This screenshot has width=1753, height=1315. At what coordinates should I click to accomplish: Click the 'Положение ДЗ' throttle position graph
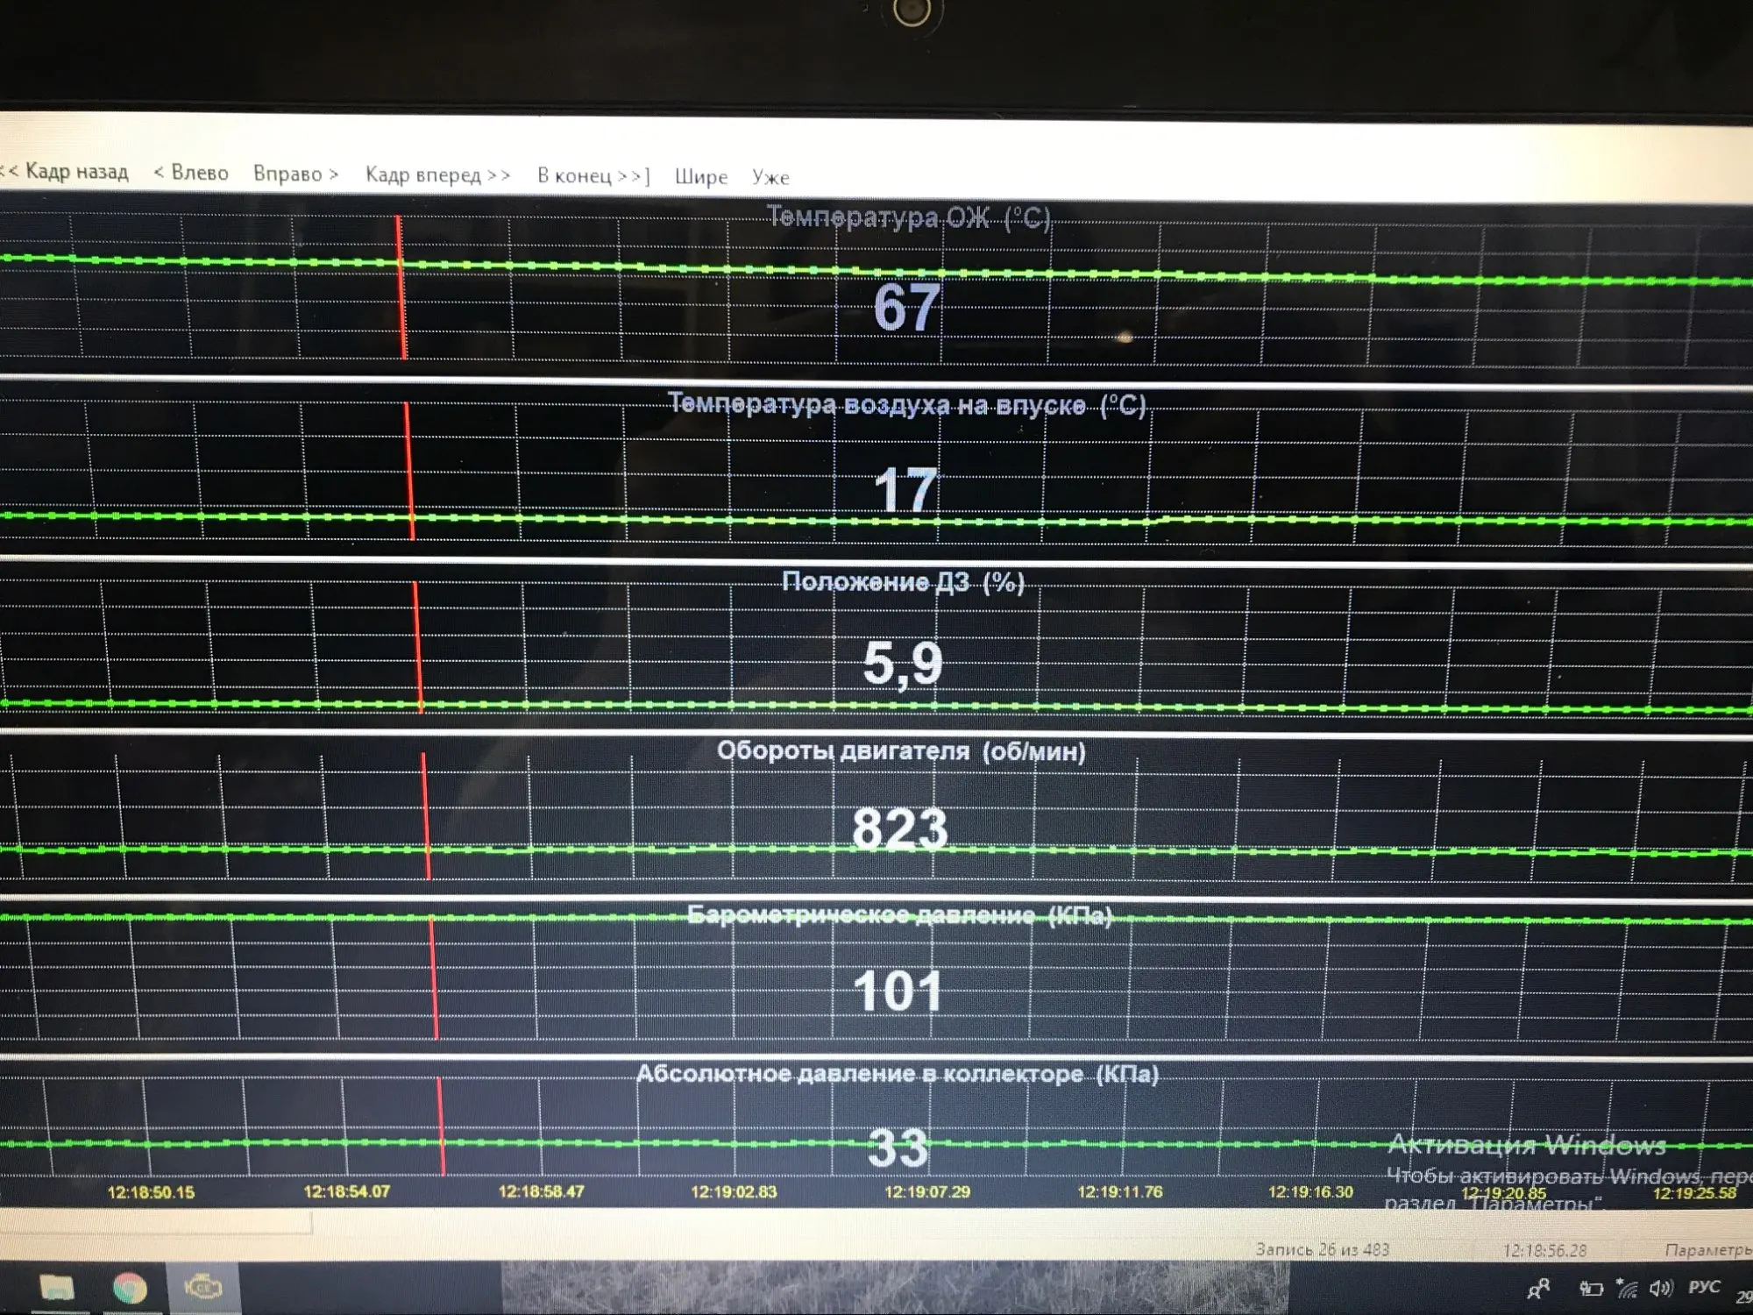point(876,649)
